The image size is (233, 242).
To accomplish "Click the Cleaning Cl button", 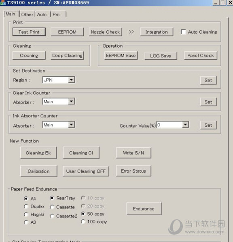I will click(81, 153).
